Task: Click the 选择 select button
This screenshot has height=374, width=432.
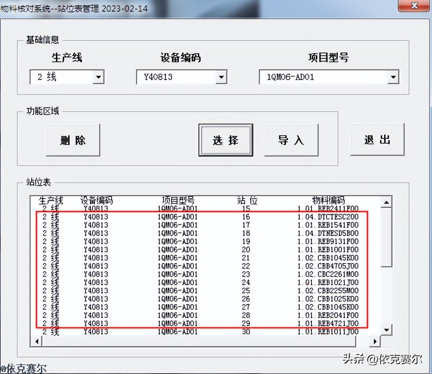Action: pos(226,140)
